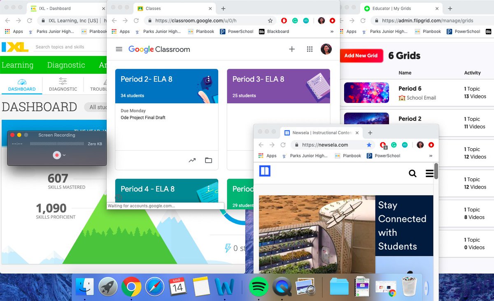Click the Flipgrid address bar URL
The image size is (494, 301).
pyautogui.click(x=427, y=21)
